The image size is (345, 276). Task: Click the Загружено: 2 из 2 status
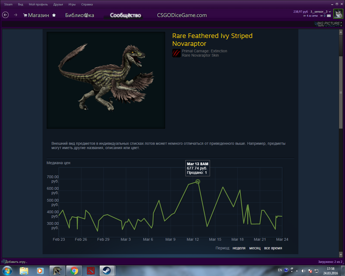pyautogui.click(x=330, y=262)
